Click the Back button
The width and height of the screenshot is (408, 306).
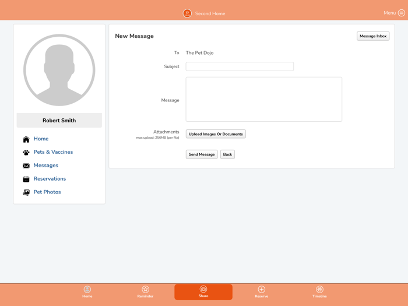[227, 154]
